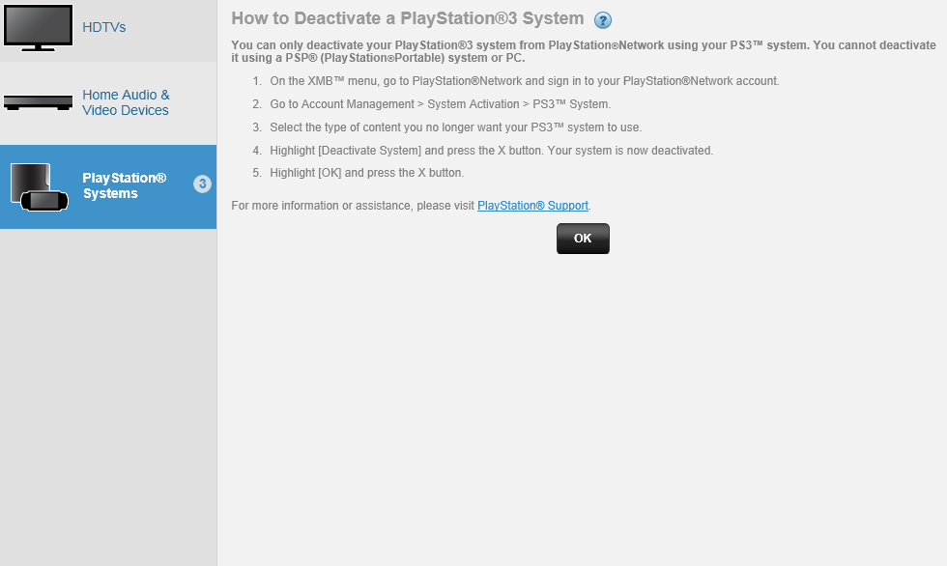Click the number 3 badge on PlayStation Systems
The image size is (947, 566).
(x=202, y=184)
